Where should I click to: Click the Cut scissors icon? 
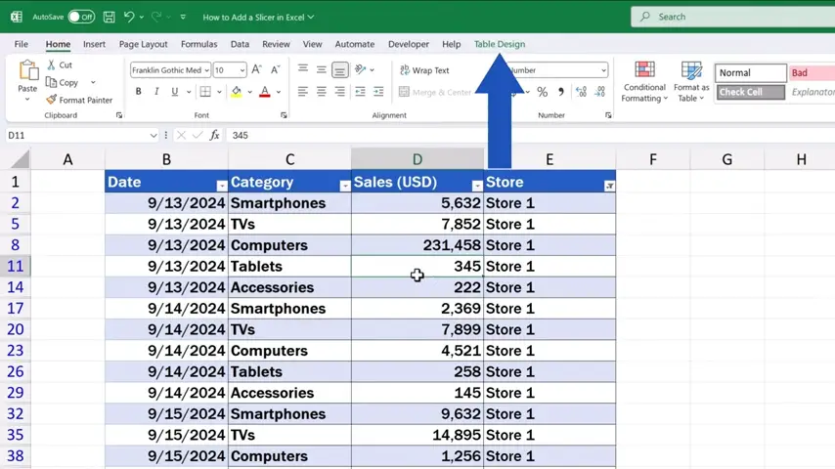(52, 65)
